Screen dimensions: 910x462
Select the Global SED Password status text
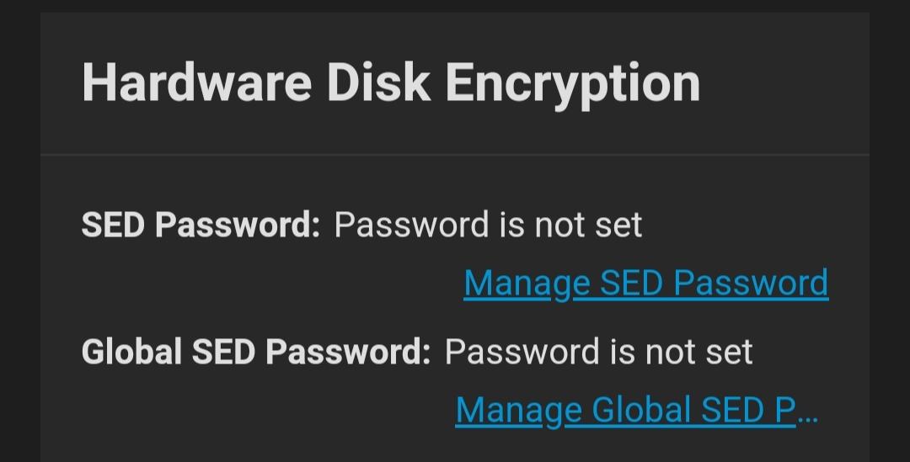tap(598, 352)
